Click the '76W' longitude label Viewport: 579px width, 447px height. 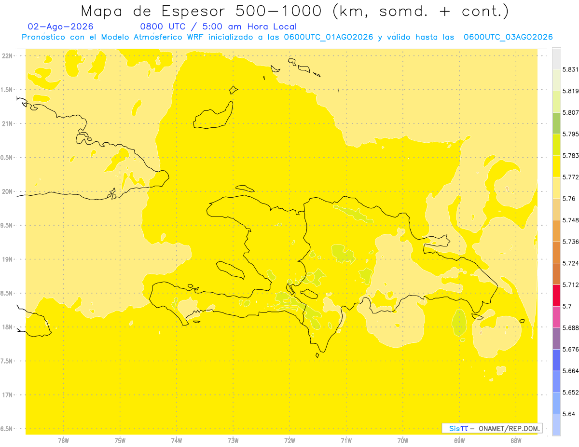point(63,441)
